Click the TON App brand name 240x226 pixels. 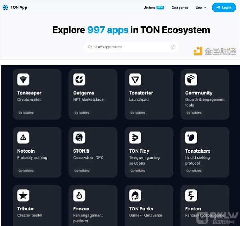point(19,7)
